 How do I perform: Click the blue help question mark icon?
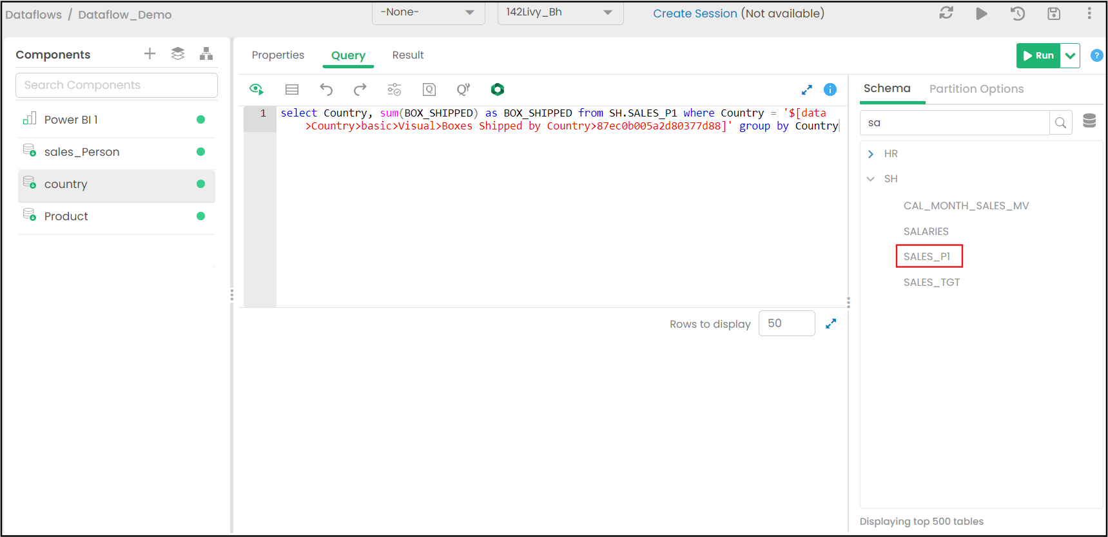[x=1096, y=55]
